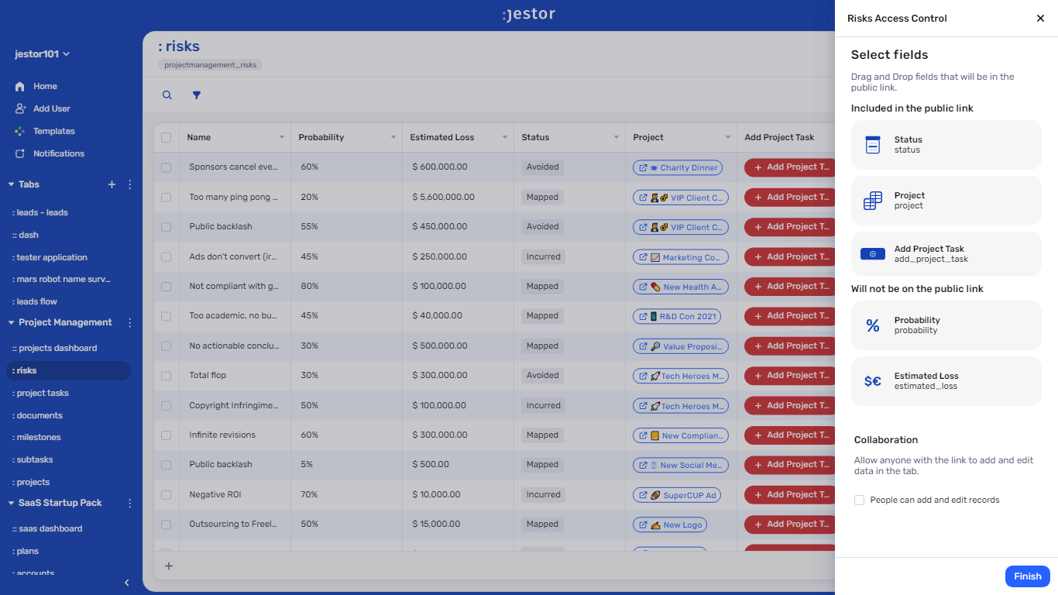Click Add Project Task button in Negative ROI row
The width and height of the screenshot is (1058, 595).
(789, 494)
